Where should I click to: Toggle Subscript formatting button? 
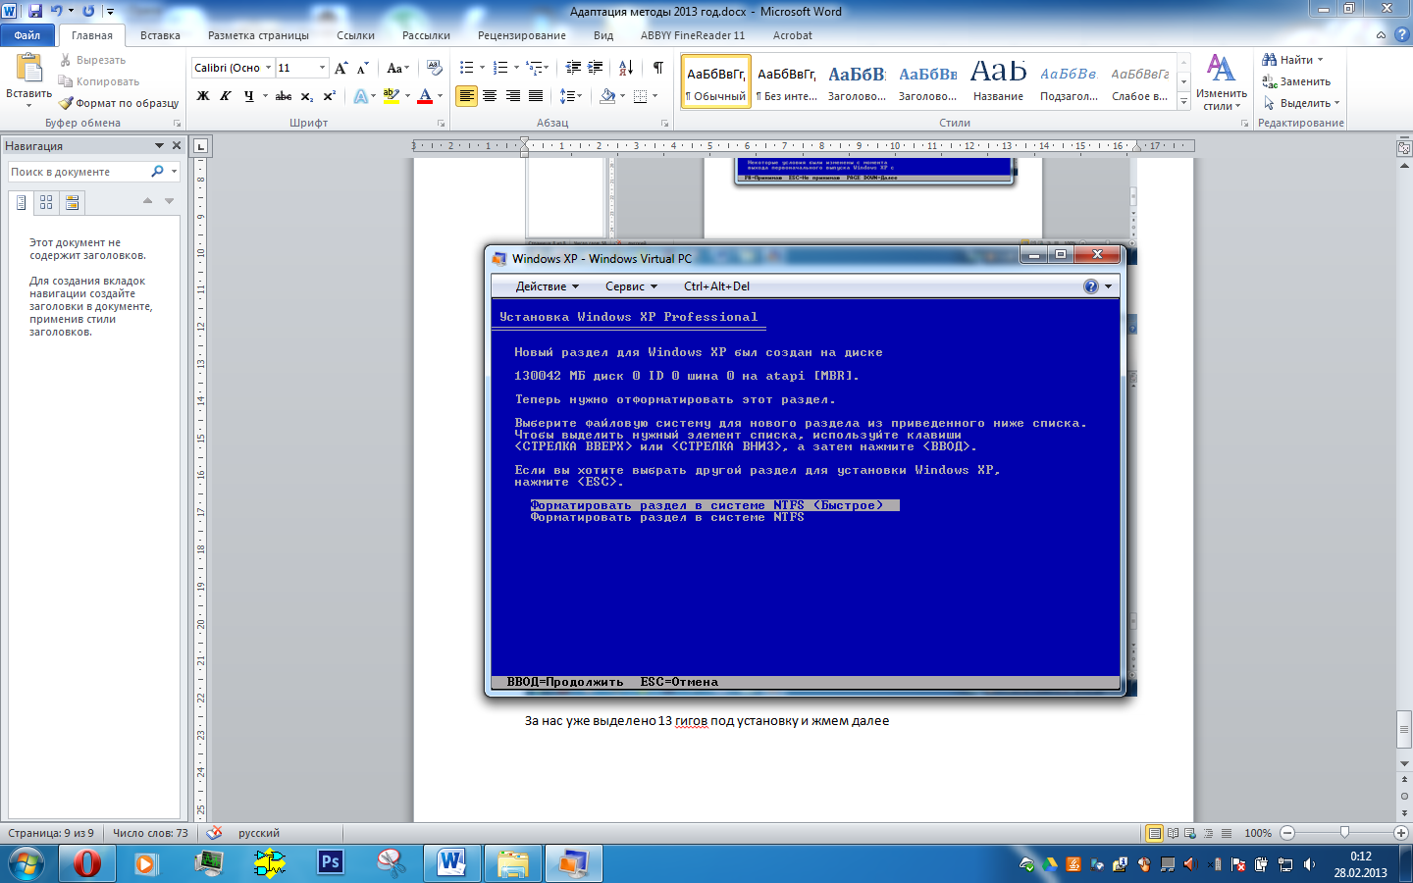coord(307,96)
